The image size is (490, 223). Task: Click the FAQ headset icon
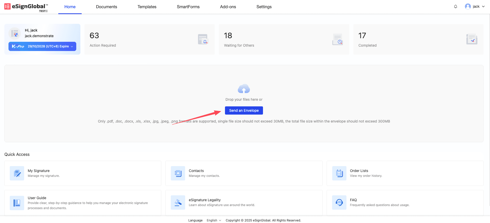click(x=339, y=202)
